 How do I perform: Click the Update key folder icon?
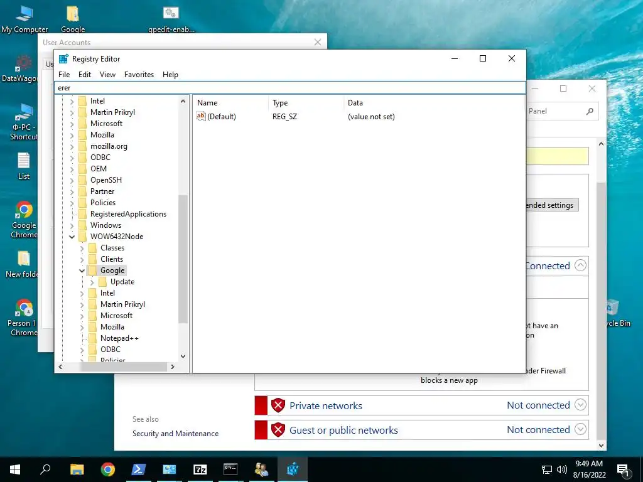coord(102,282)
